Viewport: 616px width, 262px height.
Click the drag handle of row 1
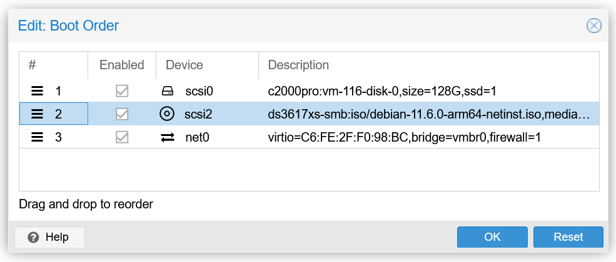[37, 92]
